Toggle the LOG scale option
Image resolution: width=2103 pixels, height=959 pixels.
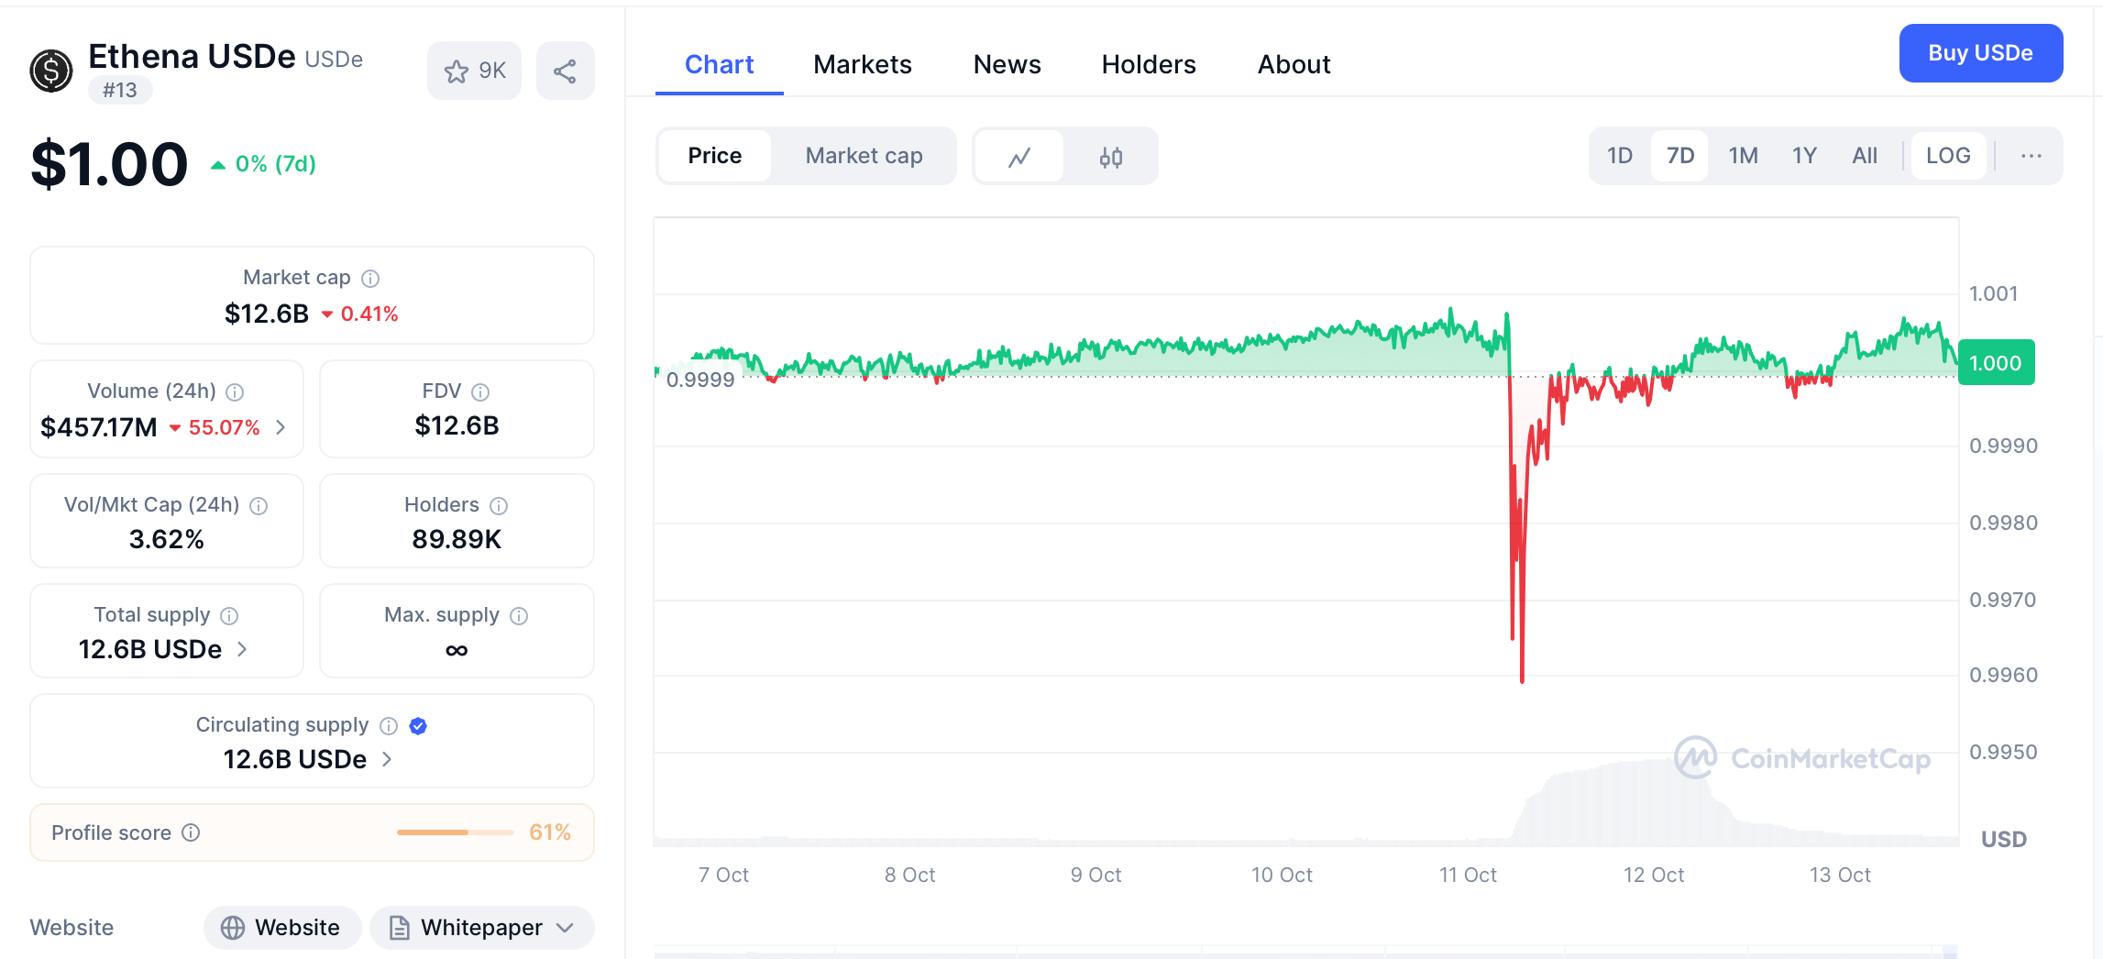pyautogui.click(x=1947, y=156)
